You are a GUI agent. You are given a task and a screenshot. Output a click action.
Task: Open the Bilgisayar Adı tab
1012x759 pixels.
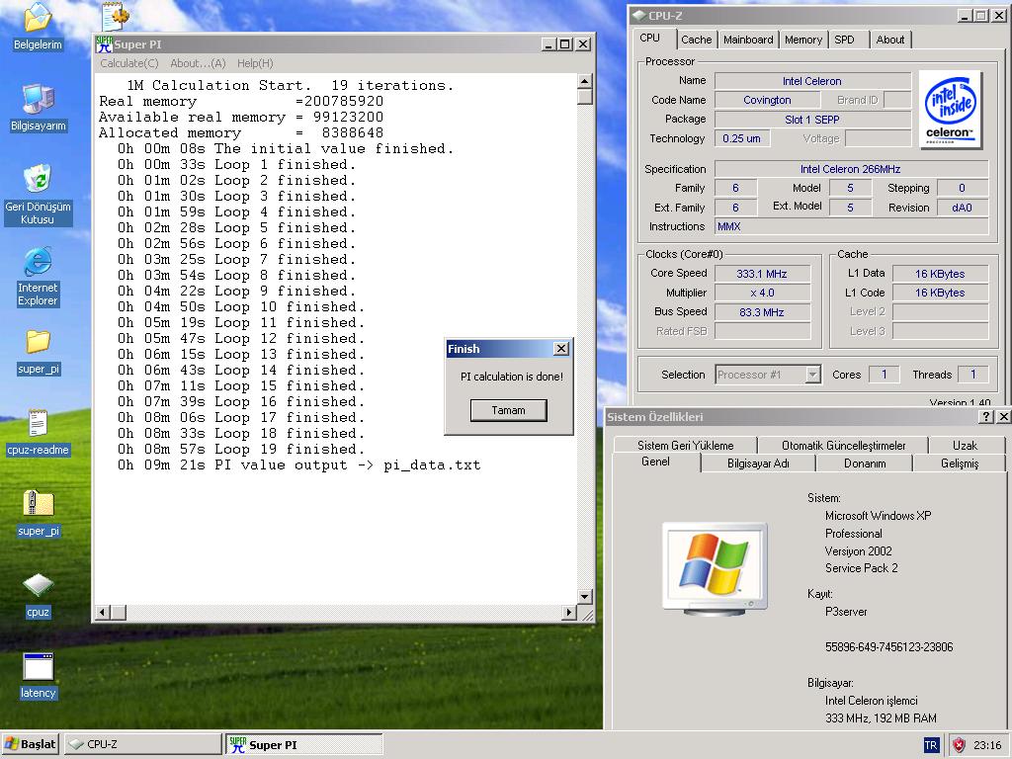(x=758, y=464)
